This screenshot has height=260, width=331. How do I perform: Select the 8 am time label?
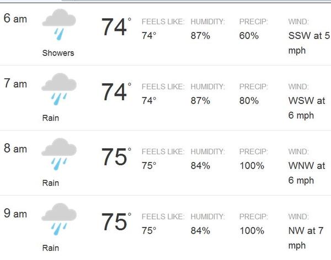[15, 148]
